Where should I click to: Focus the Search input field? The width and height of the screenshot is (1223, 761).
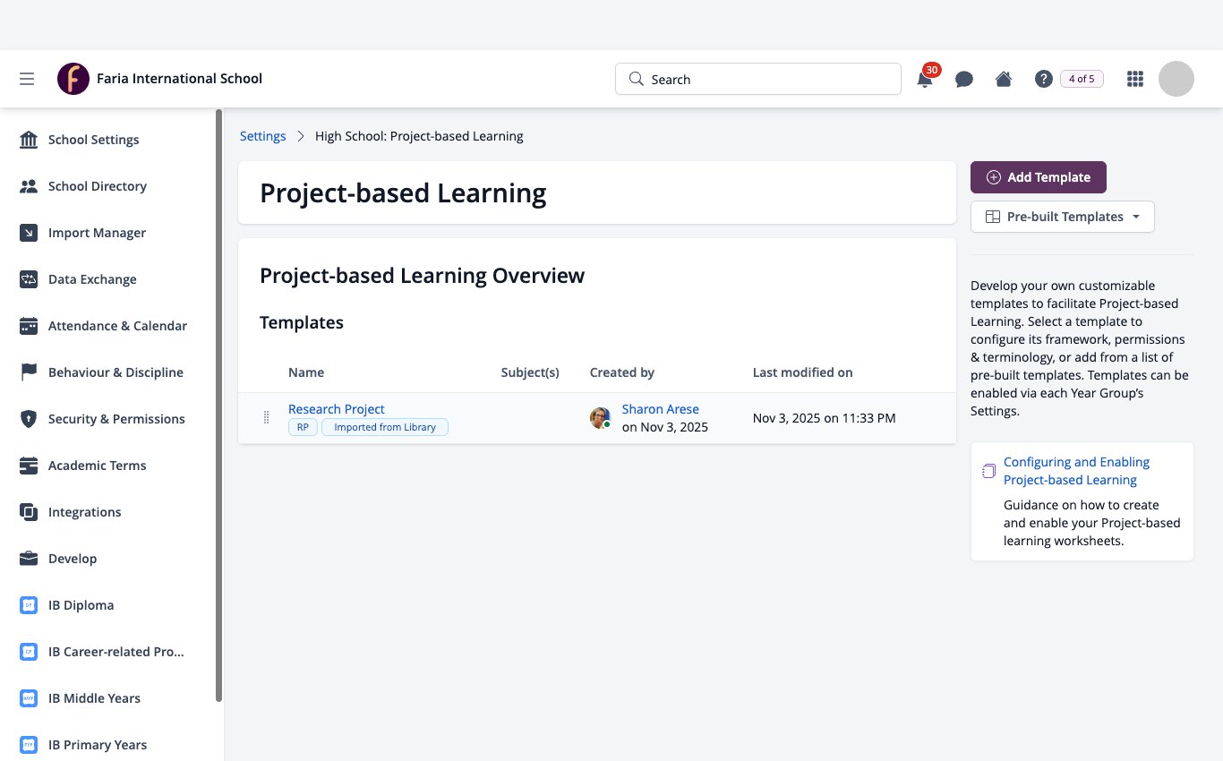point(758,79)
